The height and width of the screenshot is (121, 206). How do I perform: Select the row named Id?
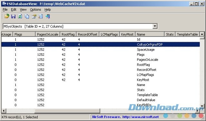(101, 39)
